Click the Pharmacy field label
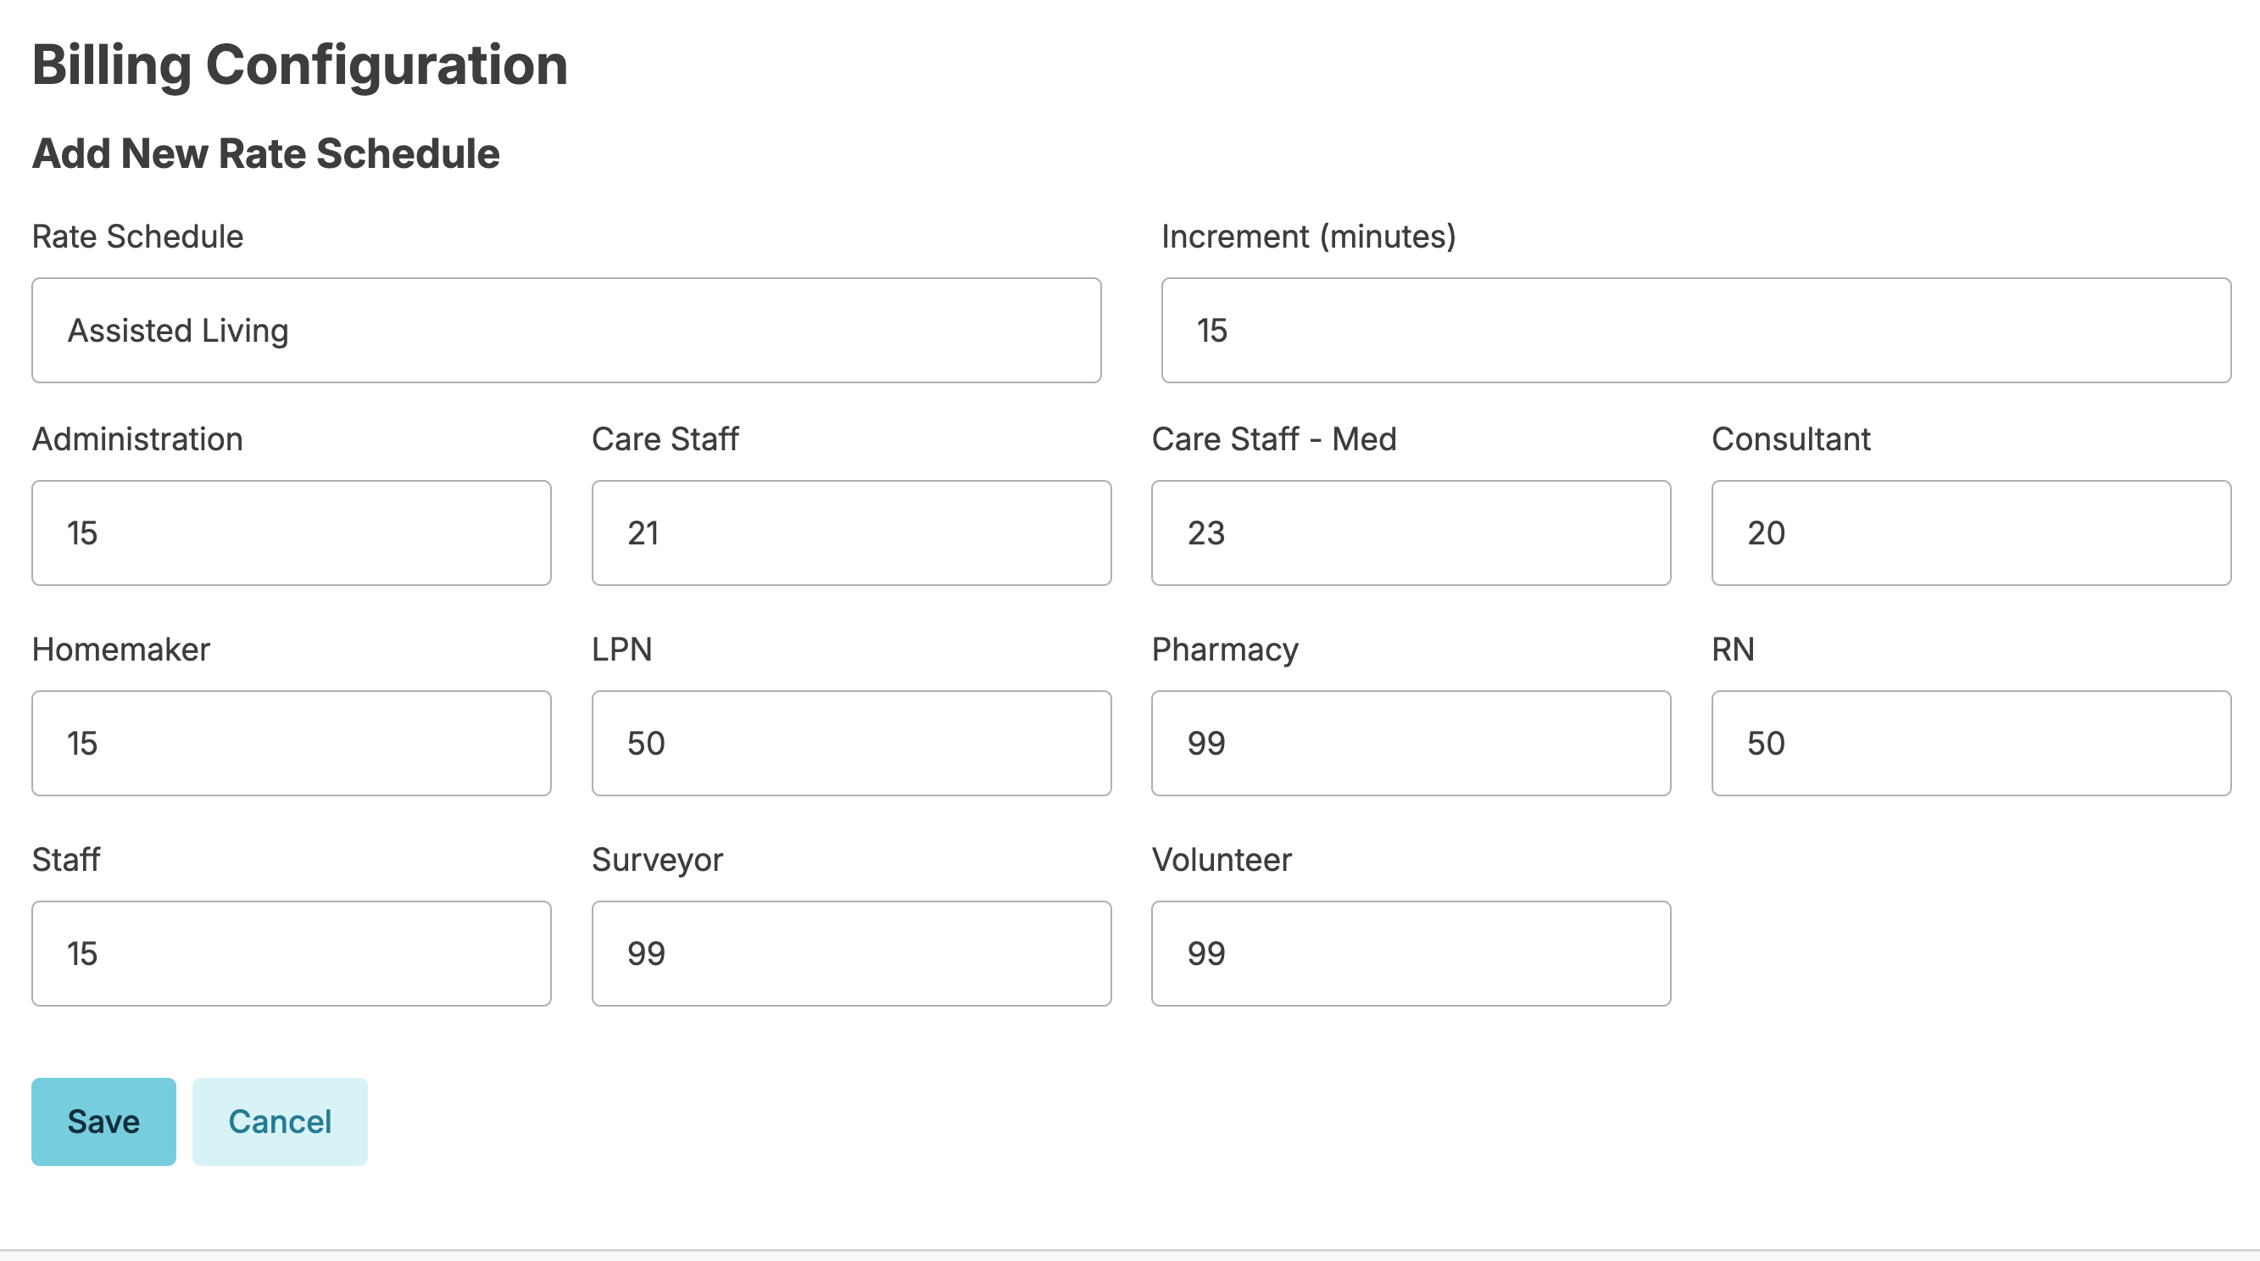Image resolution: width=2260 pixels, height=1261 pixels. pos(1225,650)
